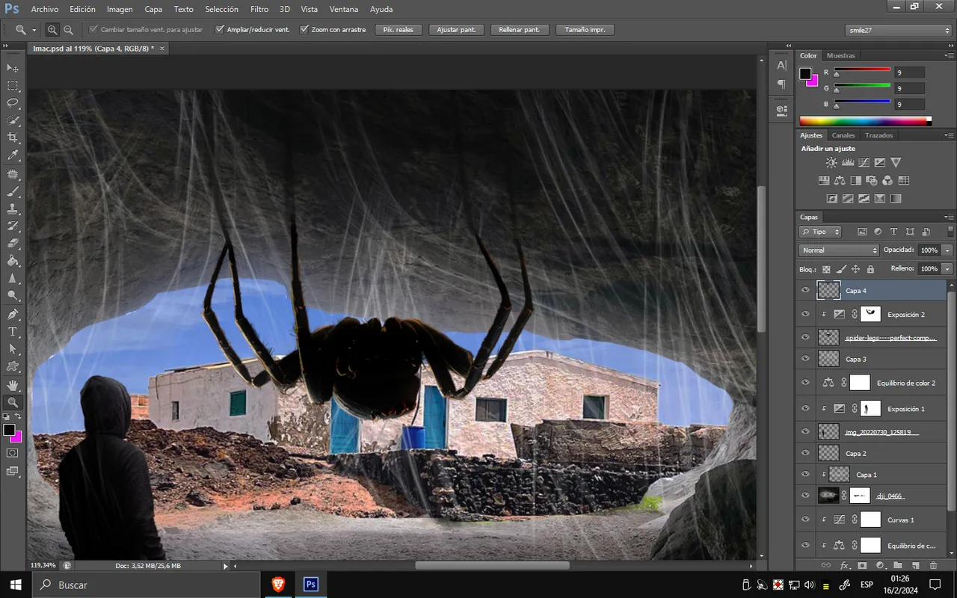Click the color spectrum ramp in Color panel
This screenshot has width=957, height=598.
pos(865,120)
